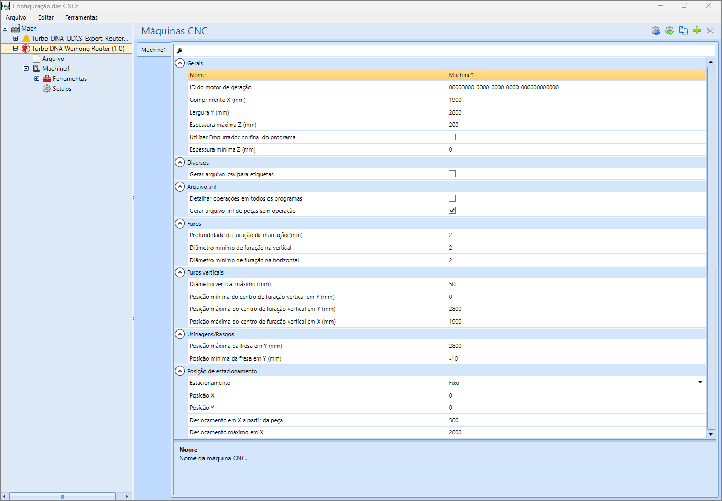Click the duplicate machine copy icon
This screenshot has height=501, width=722.
pyautogui.click(x=683, y=31)
